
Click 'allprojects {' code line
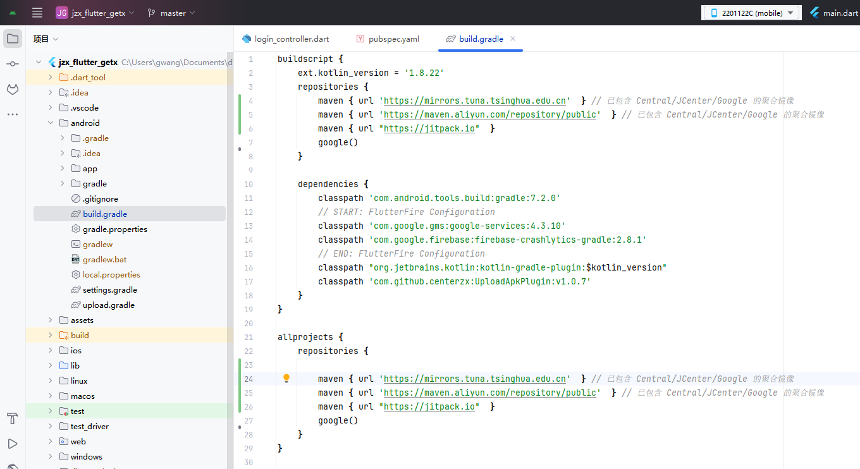pos(310,337)
